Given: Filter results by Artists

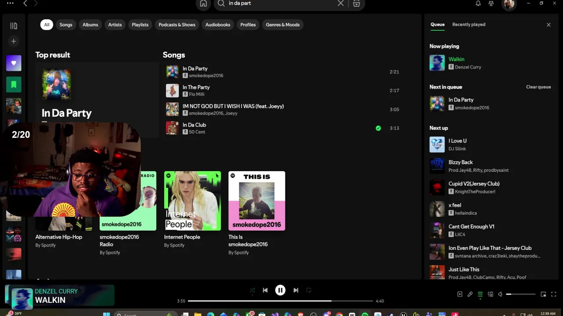Looking at the screenshot, I should [x=115, y=25].
